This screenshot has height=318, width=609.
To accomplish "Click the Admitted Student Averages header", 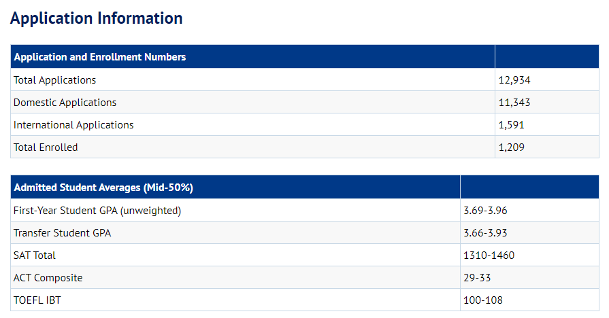I will pyautogui.click(x=108, y=188).
